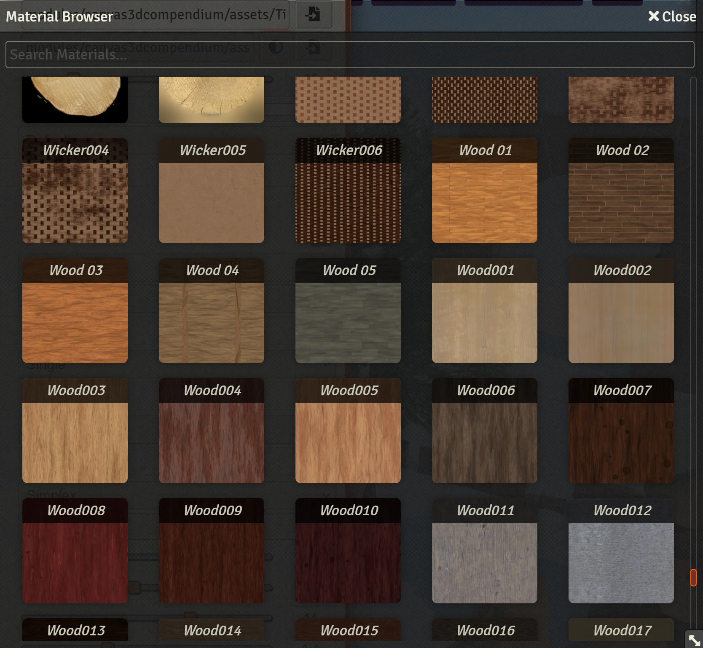Viewport: 703px width, 648px height.
Task: Click the Wood014 material label
Action: click(x=212, y=630)
